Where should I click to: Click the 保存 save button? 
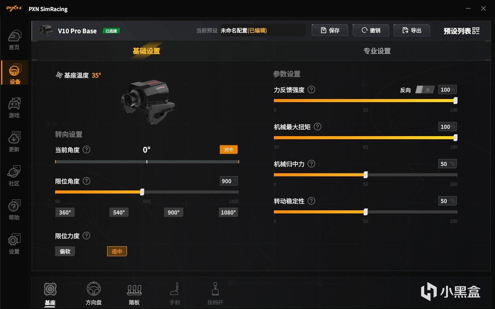click(x=330, y=31)
